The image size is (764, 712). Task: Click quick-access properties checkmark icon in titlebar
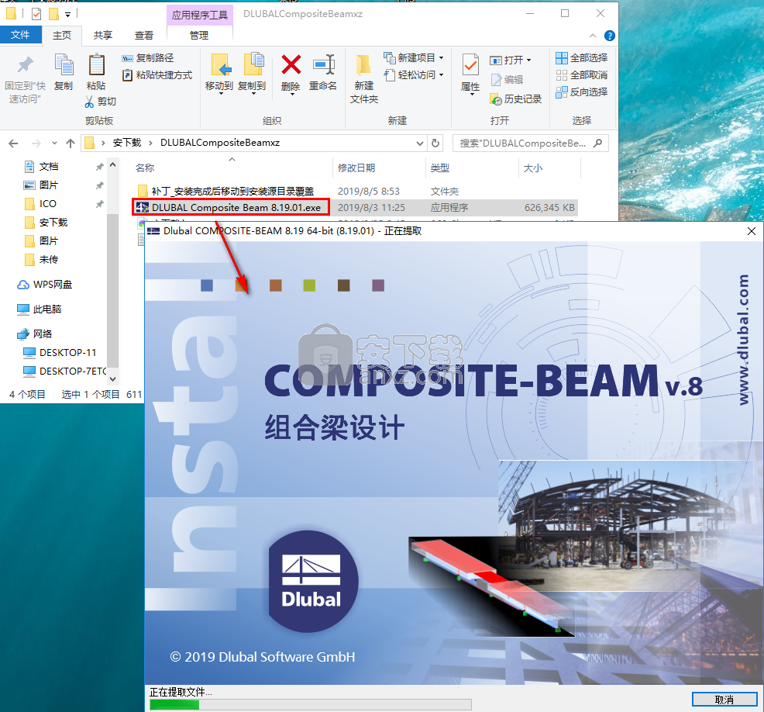pos(36,14)
